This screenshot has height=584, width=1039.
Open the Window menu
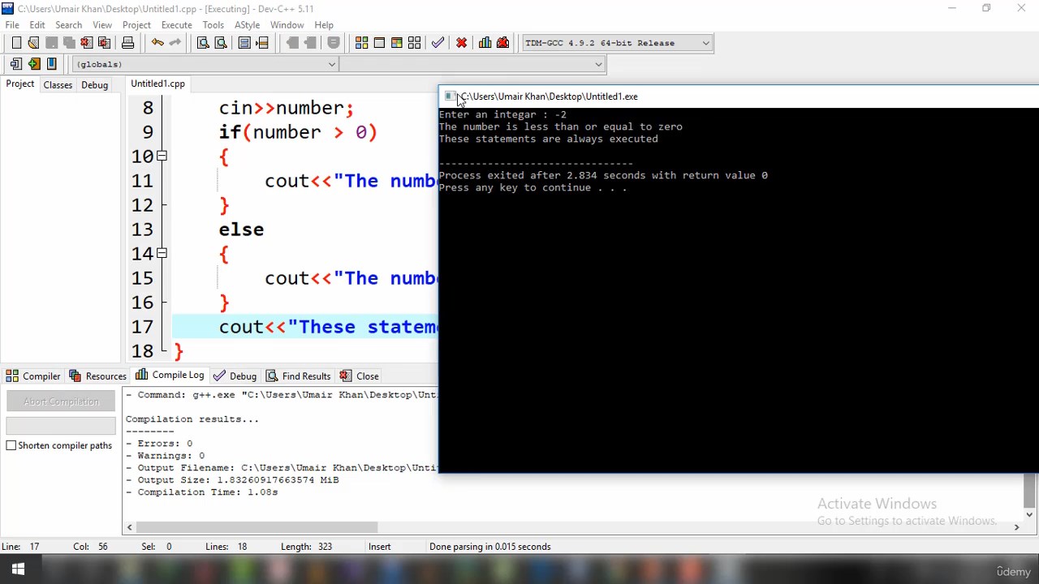coord(287,25)
